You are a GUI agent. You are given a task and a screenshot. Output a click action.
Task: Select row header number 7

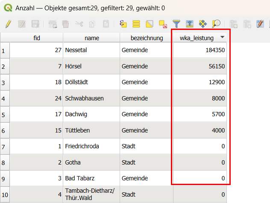pyautogui.click(x=5, y=147)
